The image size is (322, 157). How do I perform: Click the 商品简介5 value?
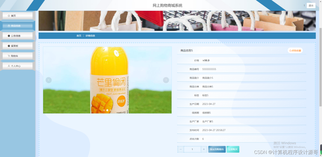pos(208,78)
